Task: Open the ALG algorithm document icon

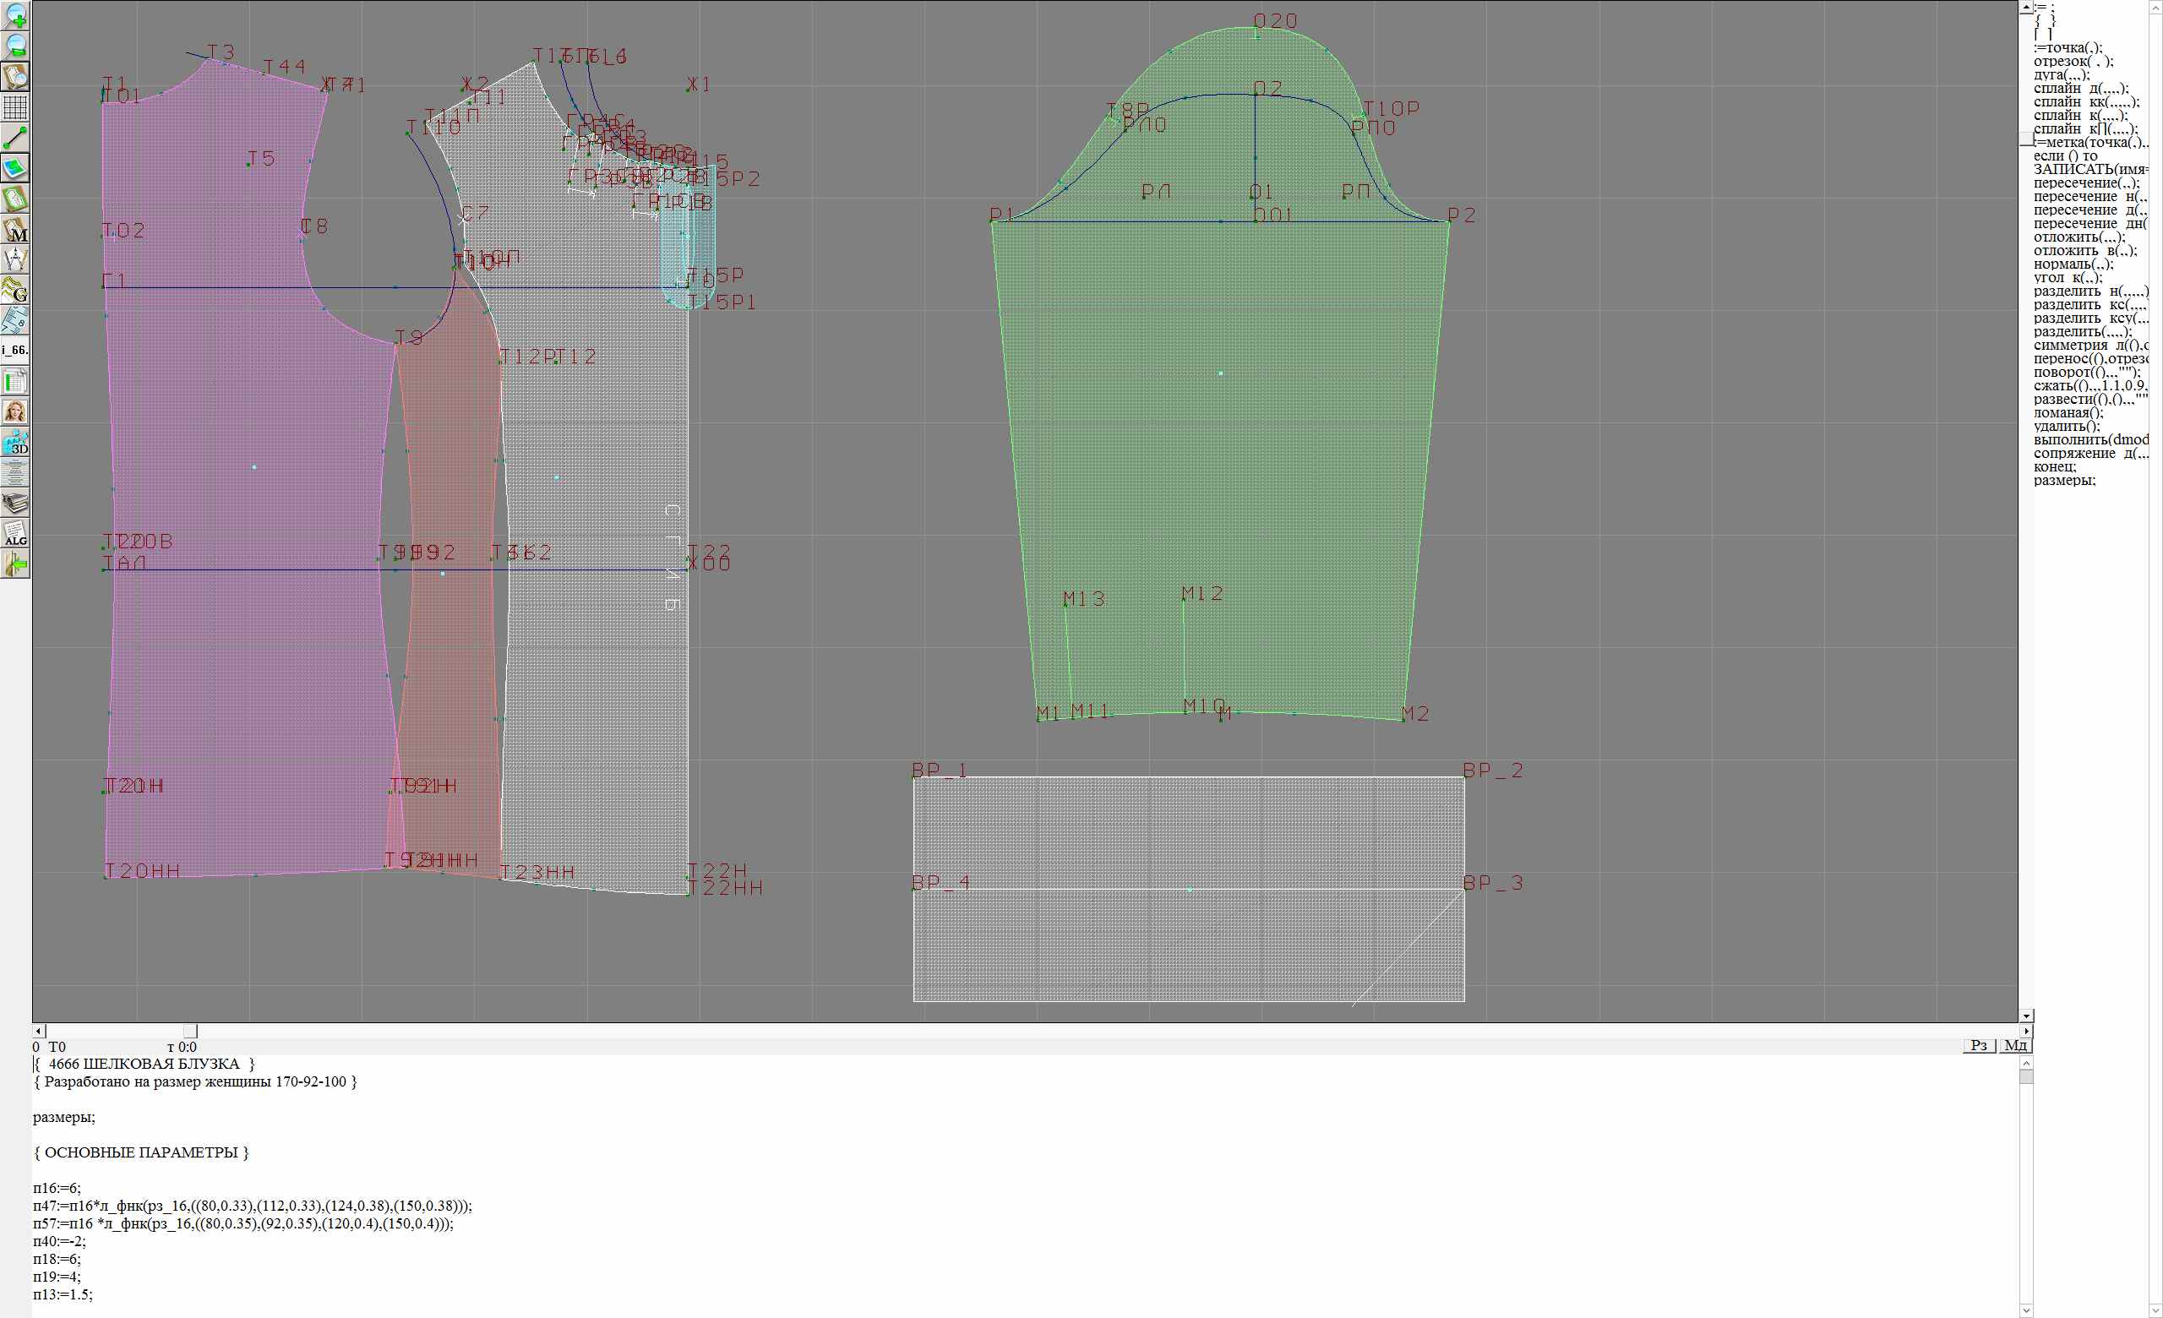Action: click(x=16, y=533)
